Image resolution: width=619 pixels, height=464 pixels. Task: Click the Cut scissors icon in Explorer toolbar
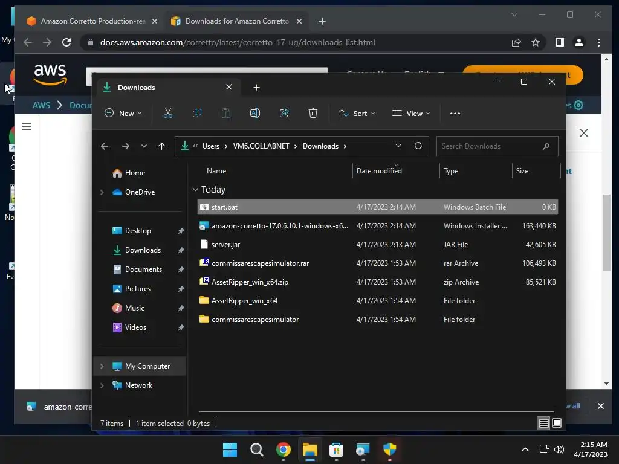(168, 113)
